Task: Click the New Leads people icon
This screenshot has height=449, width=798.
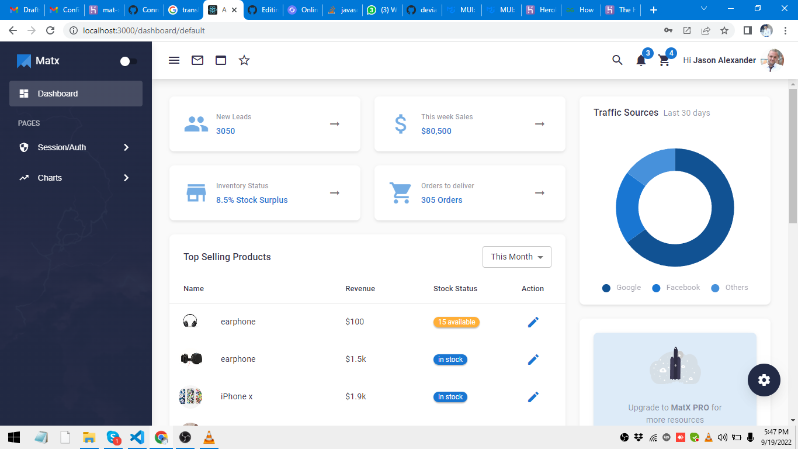Action: coord(196,124)
